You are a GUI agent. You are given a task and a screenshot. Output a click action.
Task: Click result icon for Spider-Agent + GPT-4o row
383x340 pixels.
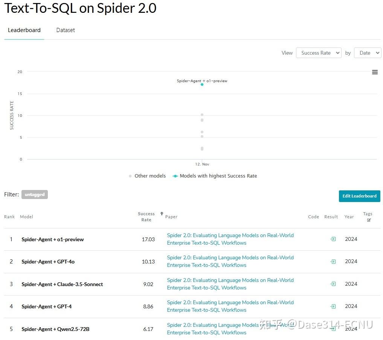pyautogui.click(x=333, y=261)
